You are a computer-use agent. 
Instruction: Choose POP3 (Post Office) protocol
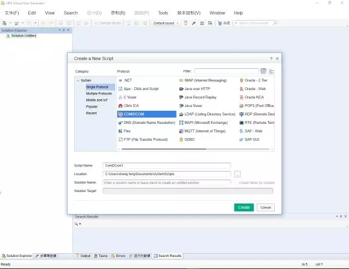257,106
